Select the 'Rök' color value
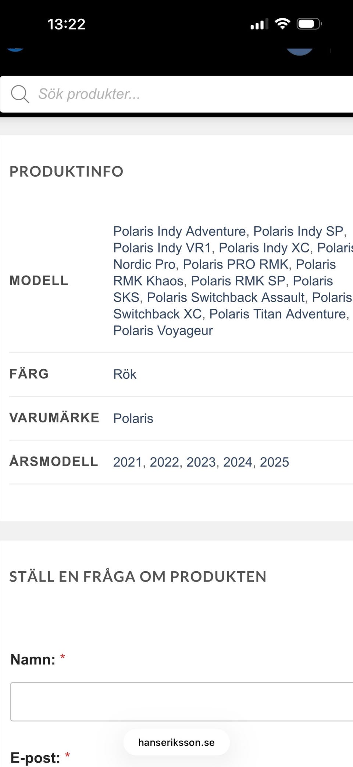 click(125, 374)
